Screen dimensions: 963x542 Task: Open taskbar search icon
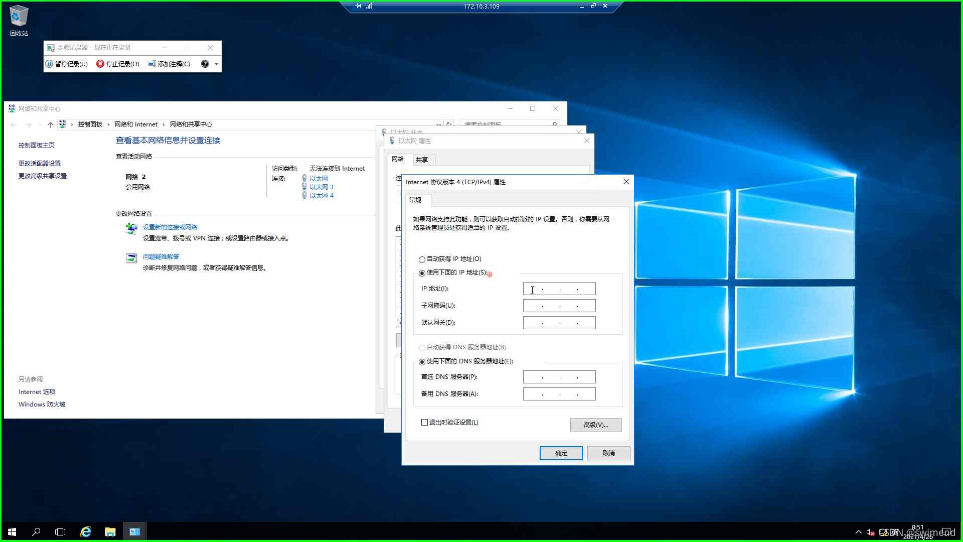(x=36, y=532)
